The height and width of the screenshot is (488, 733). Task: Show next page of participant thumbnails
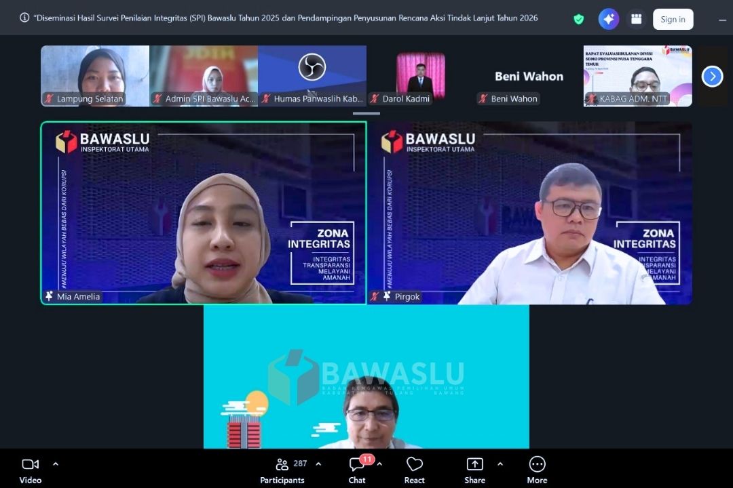[x=713, y=76]
